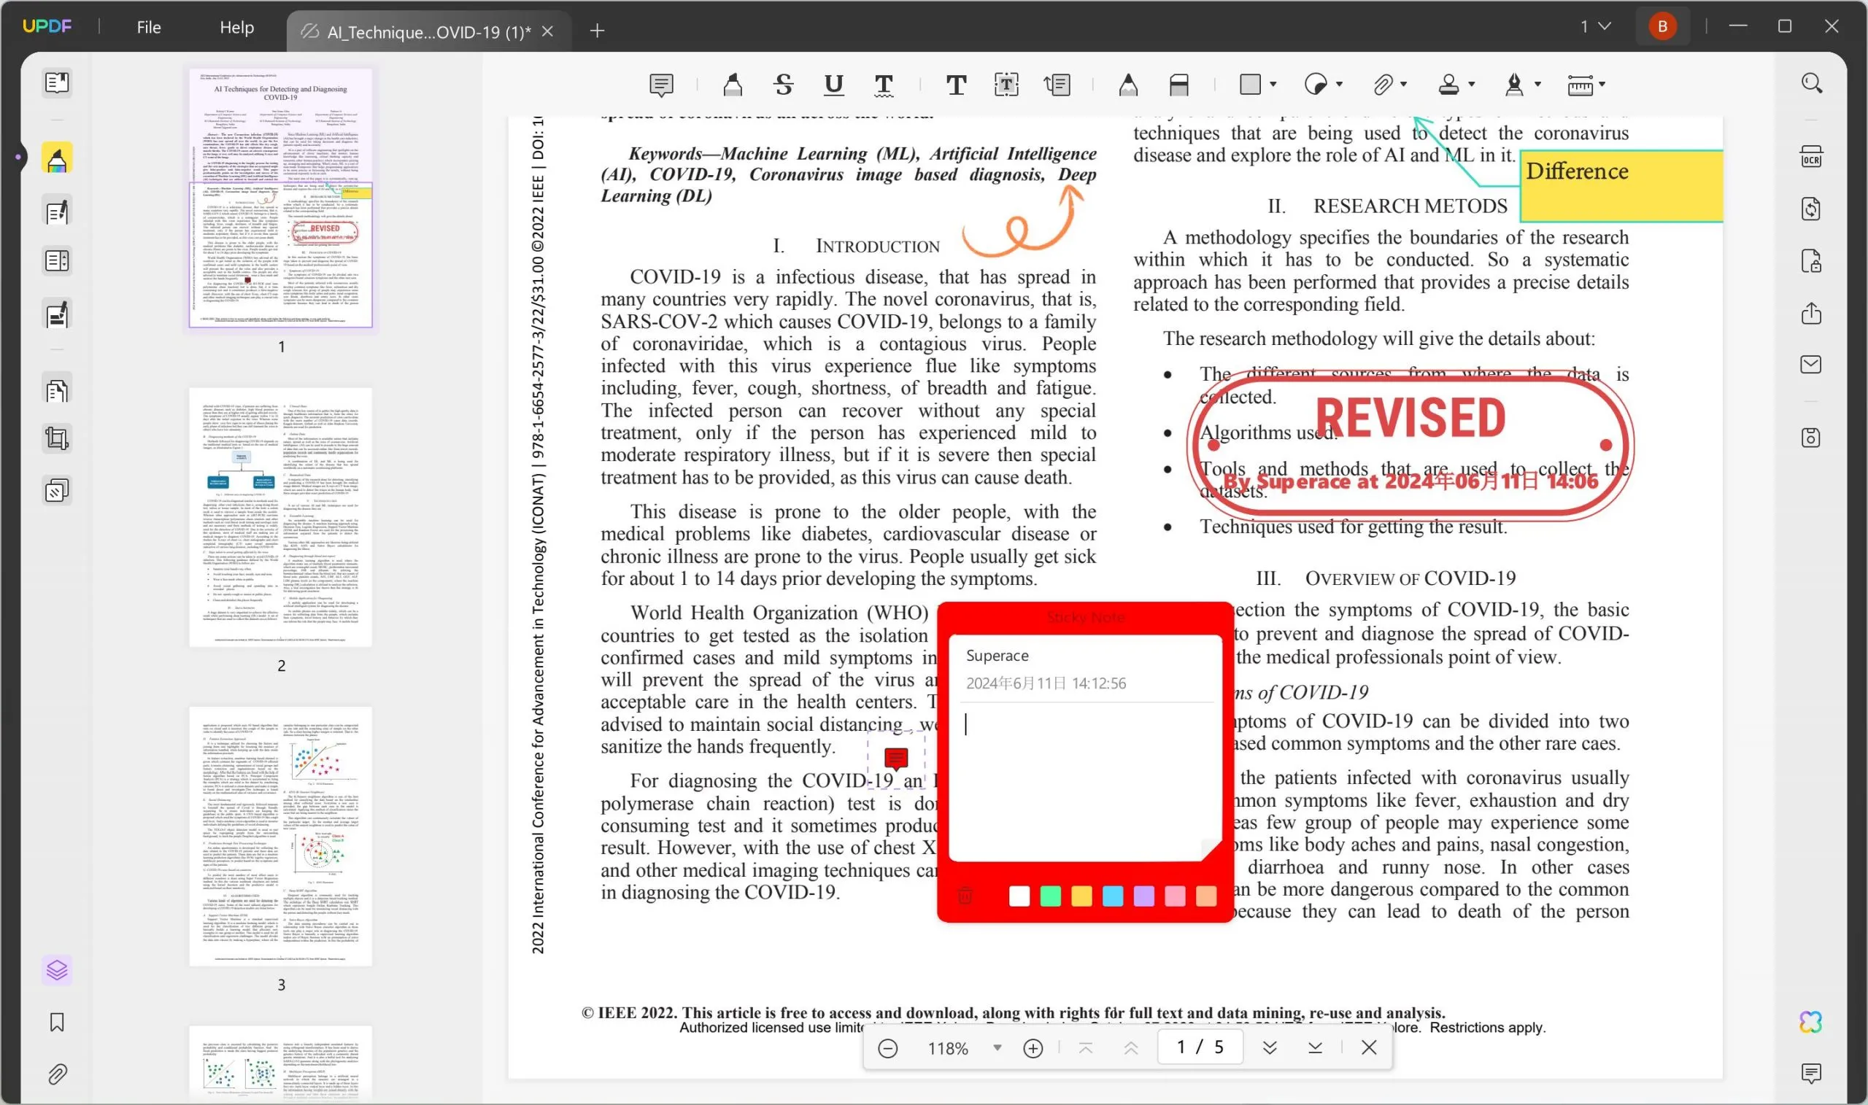Activate the Underline text tool

tap(833, 85)
